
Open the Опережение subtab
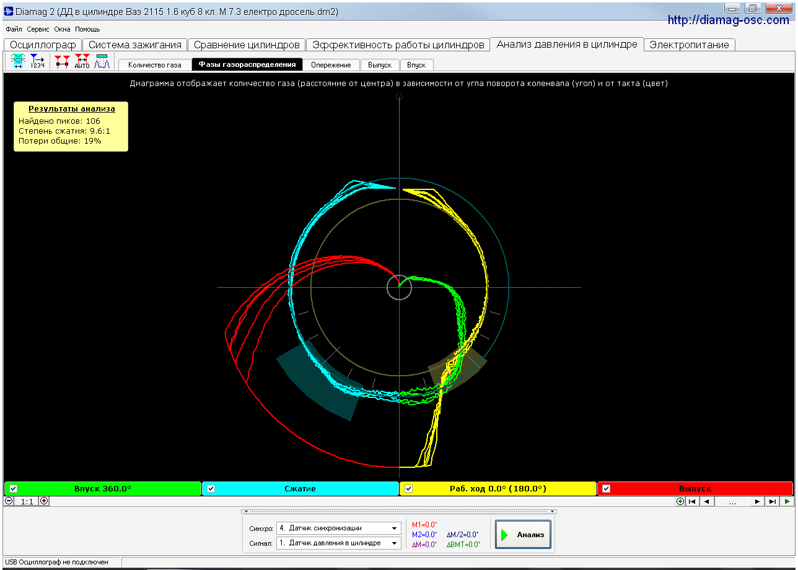coord(331,65)
